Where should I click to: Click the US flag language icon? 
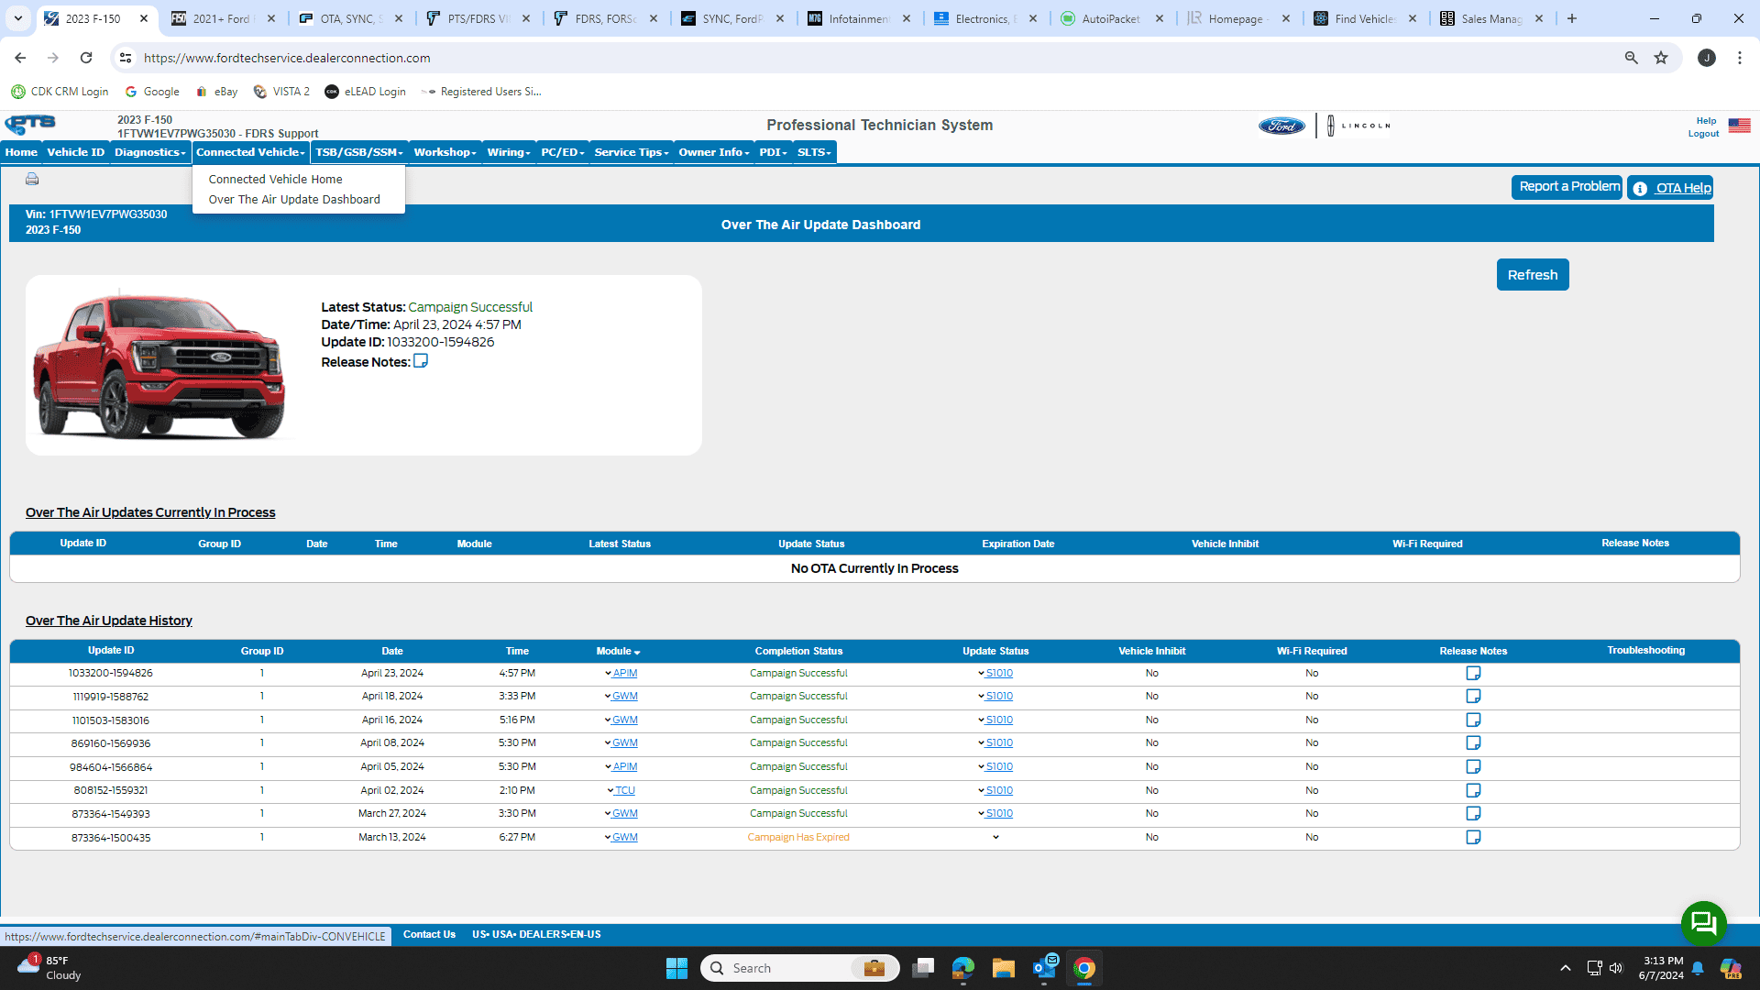pos(1739,126)
